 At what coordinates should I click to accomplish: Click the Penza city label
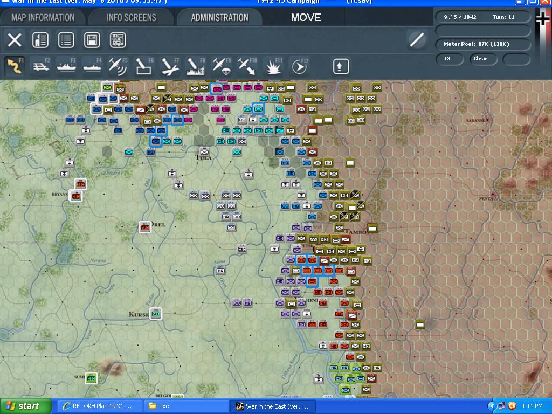[487, 199]
